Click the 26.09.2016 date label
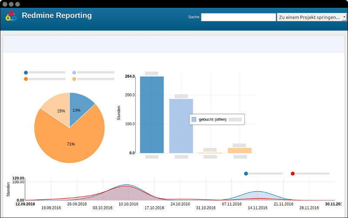Screen dimensions: 348x218 (77, 204)
